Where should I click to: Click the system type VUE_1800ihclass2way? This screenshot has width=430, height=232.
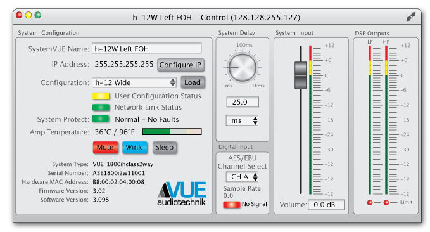tap(123, 164)
